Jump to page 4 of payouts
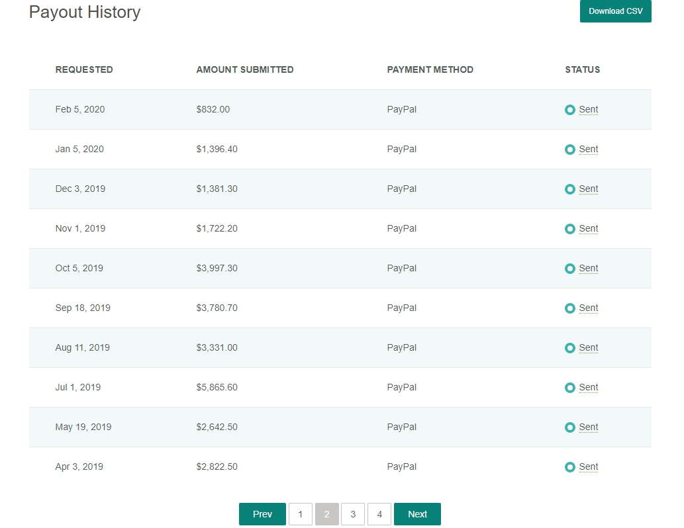Viewport: 684px width, 528px height. point(379,514)
